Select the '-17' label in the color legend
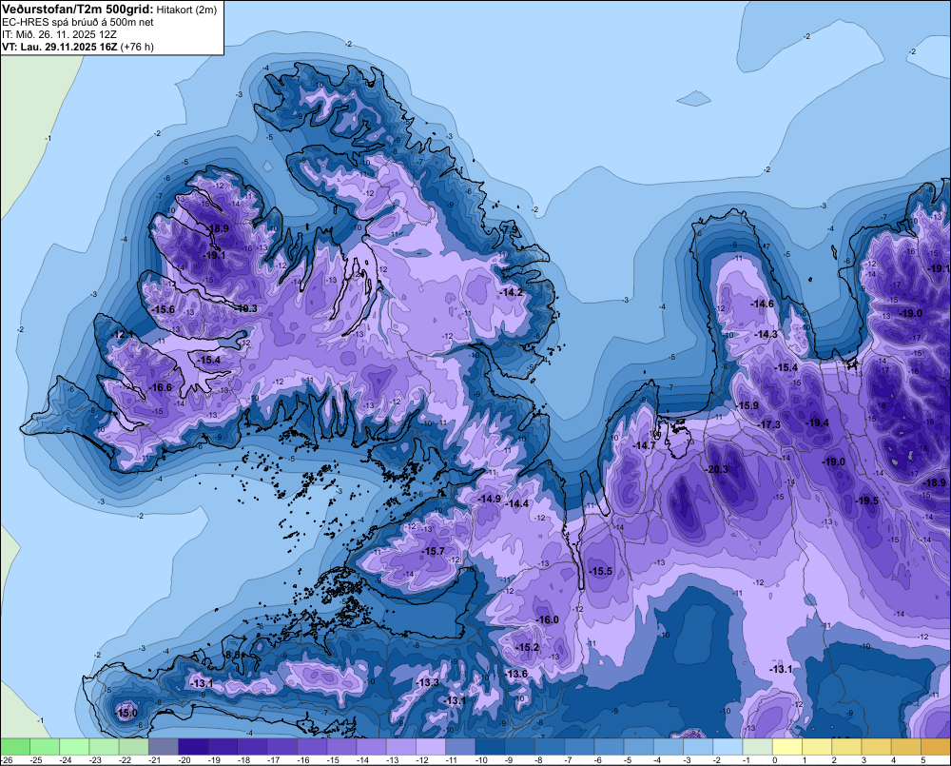The height and width of the screenshot is (766, 951). pyautogui.click(x=273, y=760)
